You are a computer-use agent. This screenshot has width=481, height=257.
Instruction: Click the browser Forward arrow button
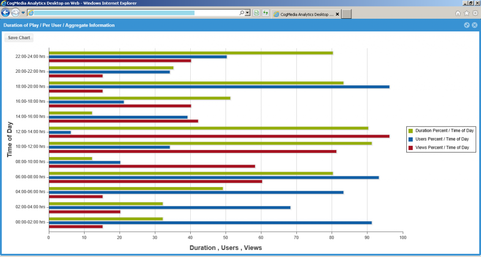pos(16,13)
